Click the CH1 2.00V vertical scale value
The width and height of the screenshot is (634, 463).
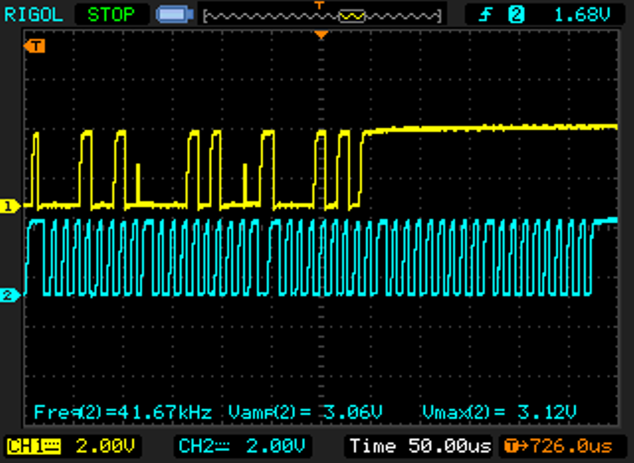click(x=105, y=447)
